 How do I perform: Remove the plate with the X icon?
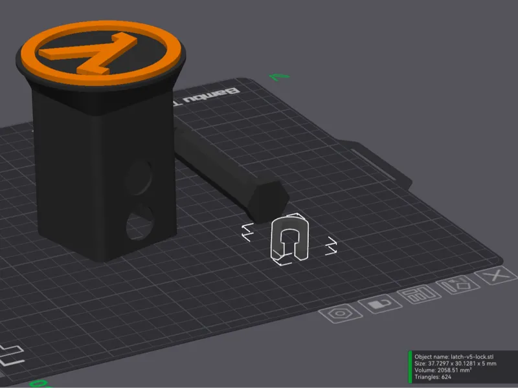(x=497, y=275)
